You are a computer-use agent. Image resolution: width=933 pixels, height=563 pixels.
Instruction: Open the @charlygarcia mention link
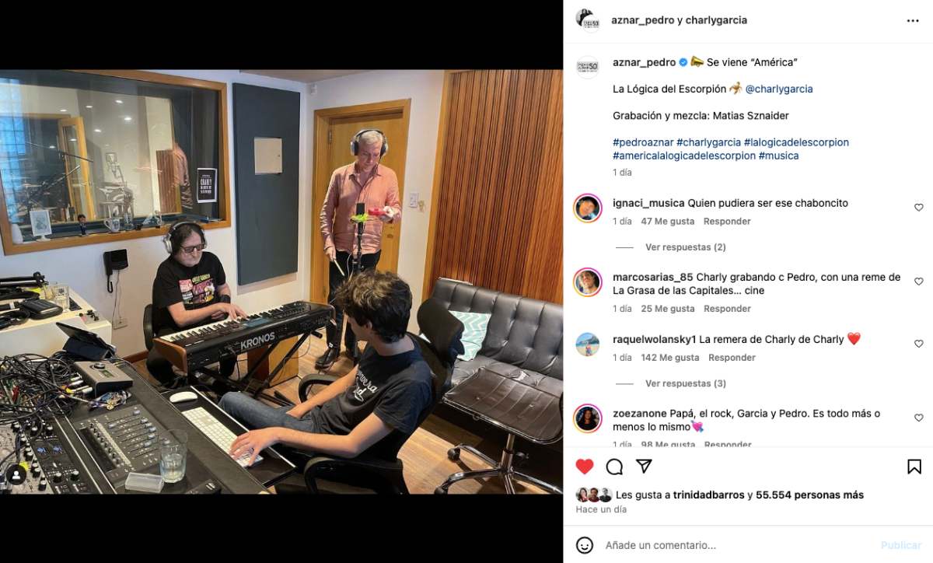(779, 89)
